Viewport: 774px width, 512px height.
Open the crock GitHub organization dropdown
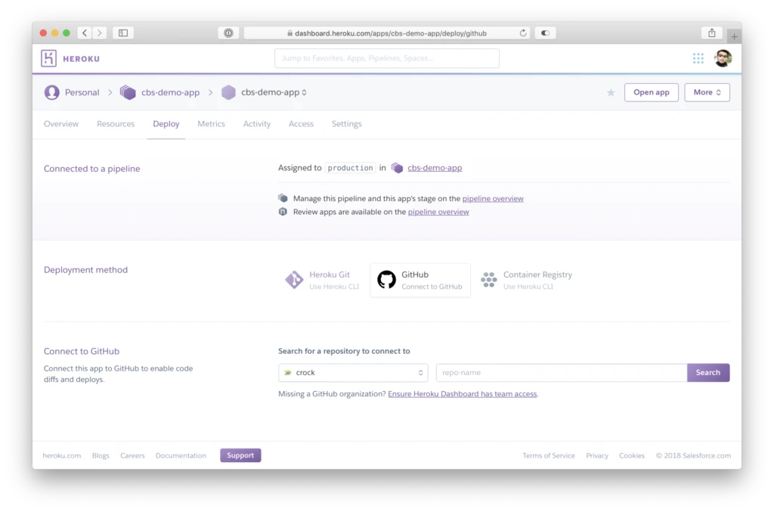353,373
